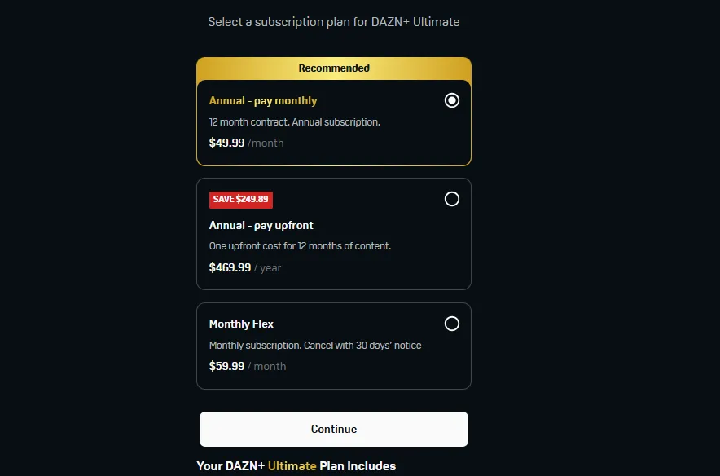Click the "/month" label beside $49.99
The height and width of the screenshot is (476, 720).
coord(266,143)
